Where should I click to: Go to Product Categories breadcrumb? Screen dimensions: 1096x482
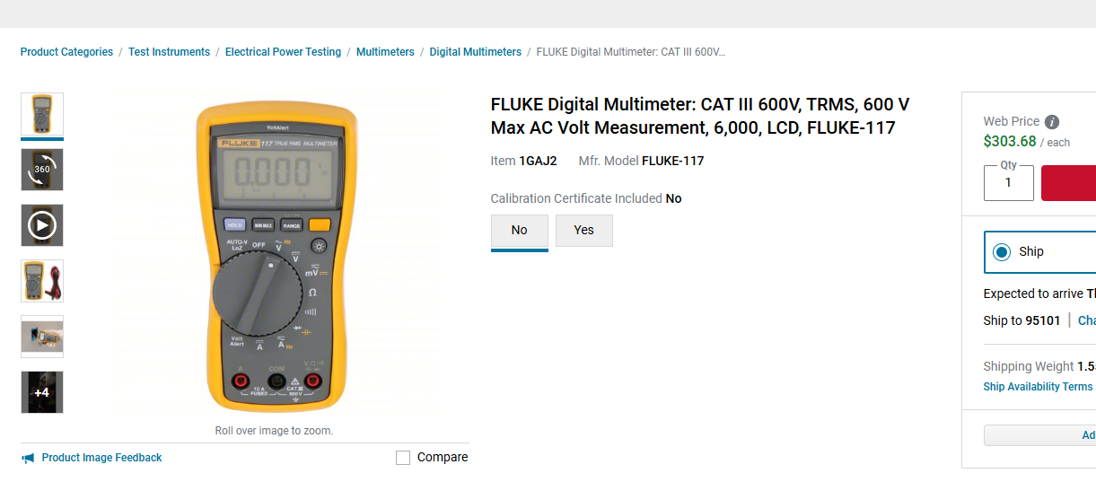tap(67, 52)
